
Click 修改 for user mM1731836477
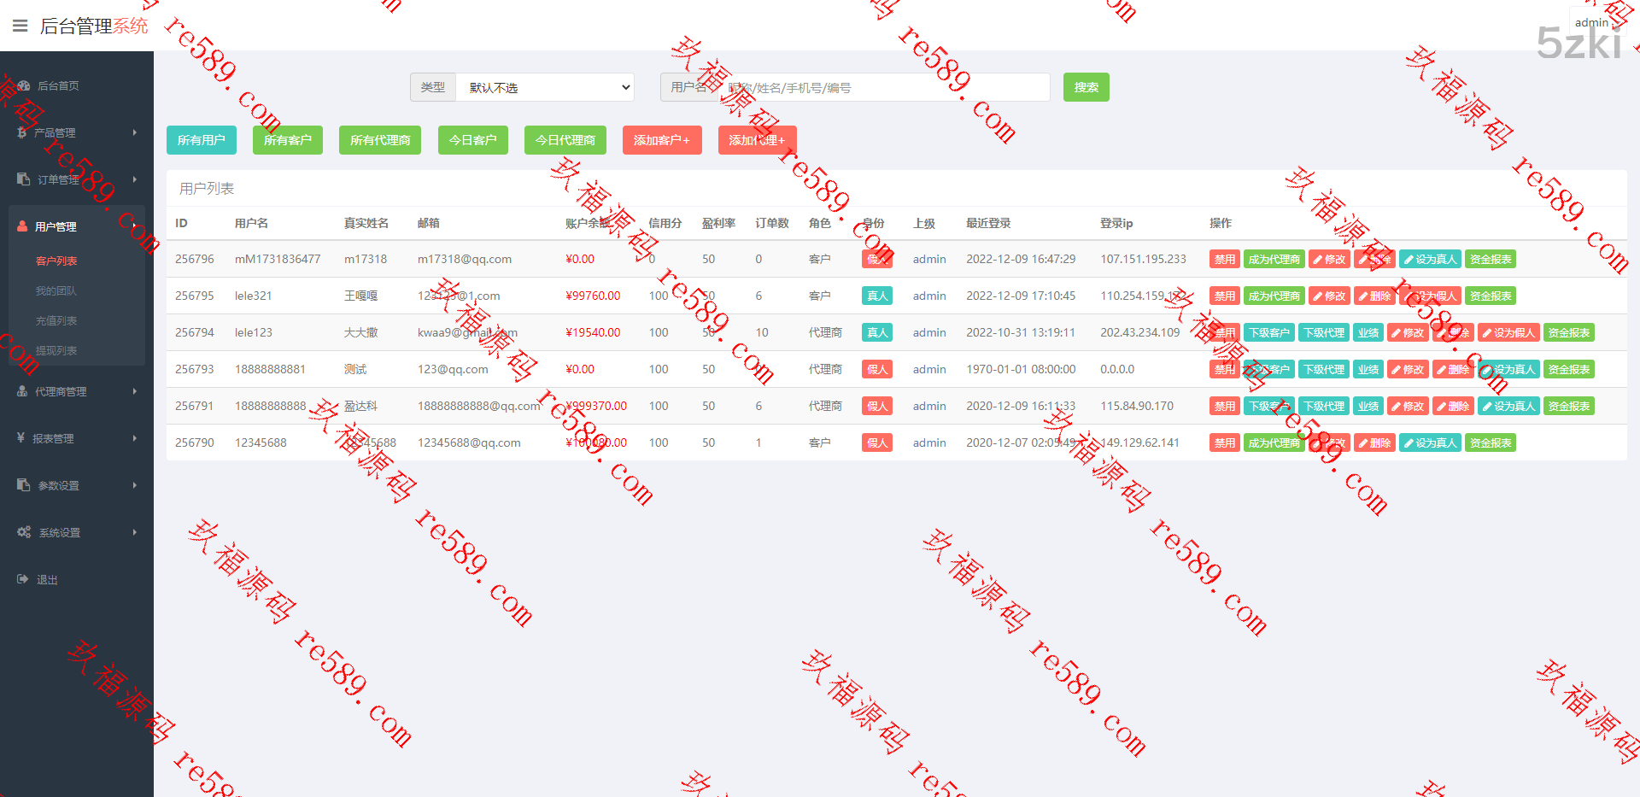tap(1329, 259)
